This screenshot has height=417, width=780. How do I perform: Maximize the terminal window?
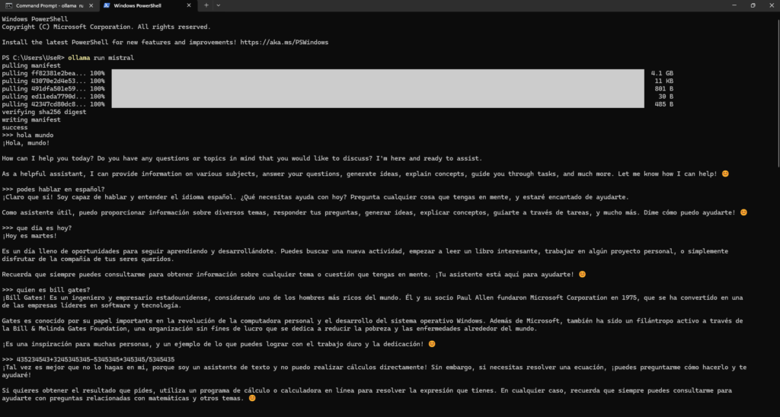click(753, 5)
